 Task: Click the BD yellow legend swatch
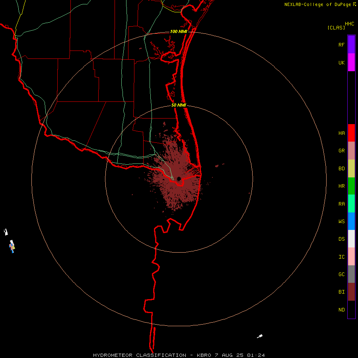tap(351, 169)
